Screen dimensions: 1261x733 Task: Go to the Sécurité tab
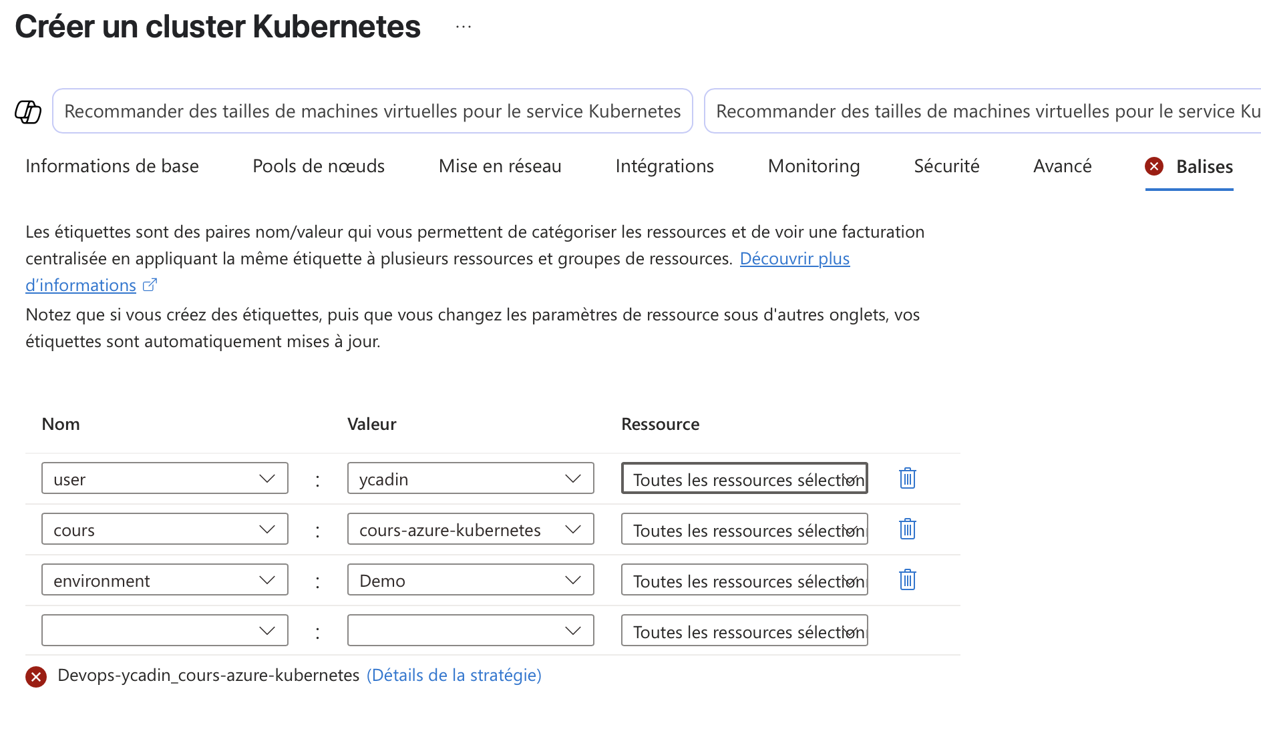pos(946,166)
